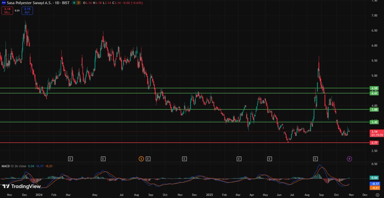The image size is (384, 198).
Task: Click the green 0.04 MACD histogram label
Action: 374,177
